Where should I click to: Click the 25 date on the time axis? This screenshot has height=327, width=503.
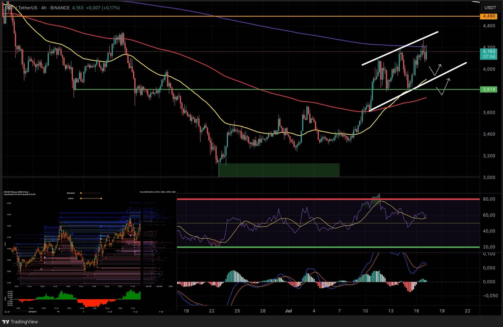[237, 311]
